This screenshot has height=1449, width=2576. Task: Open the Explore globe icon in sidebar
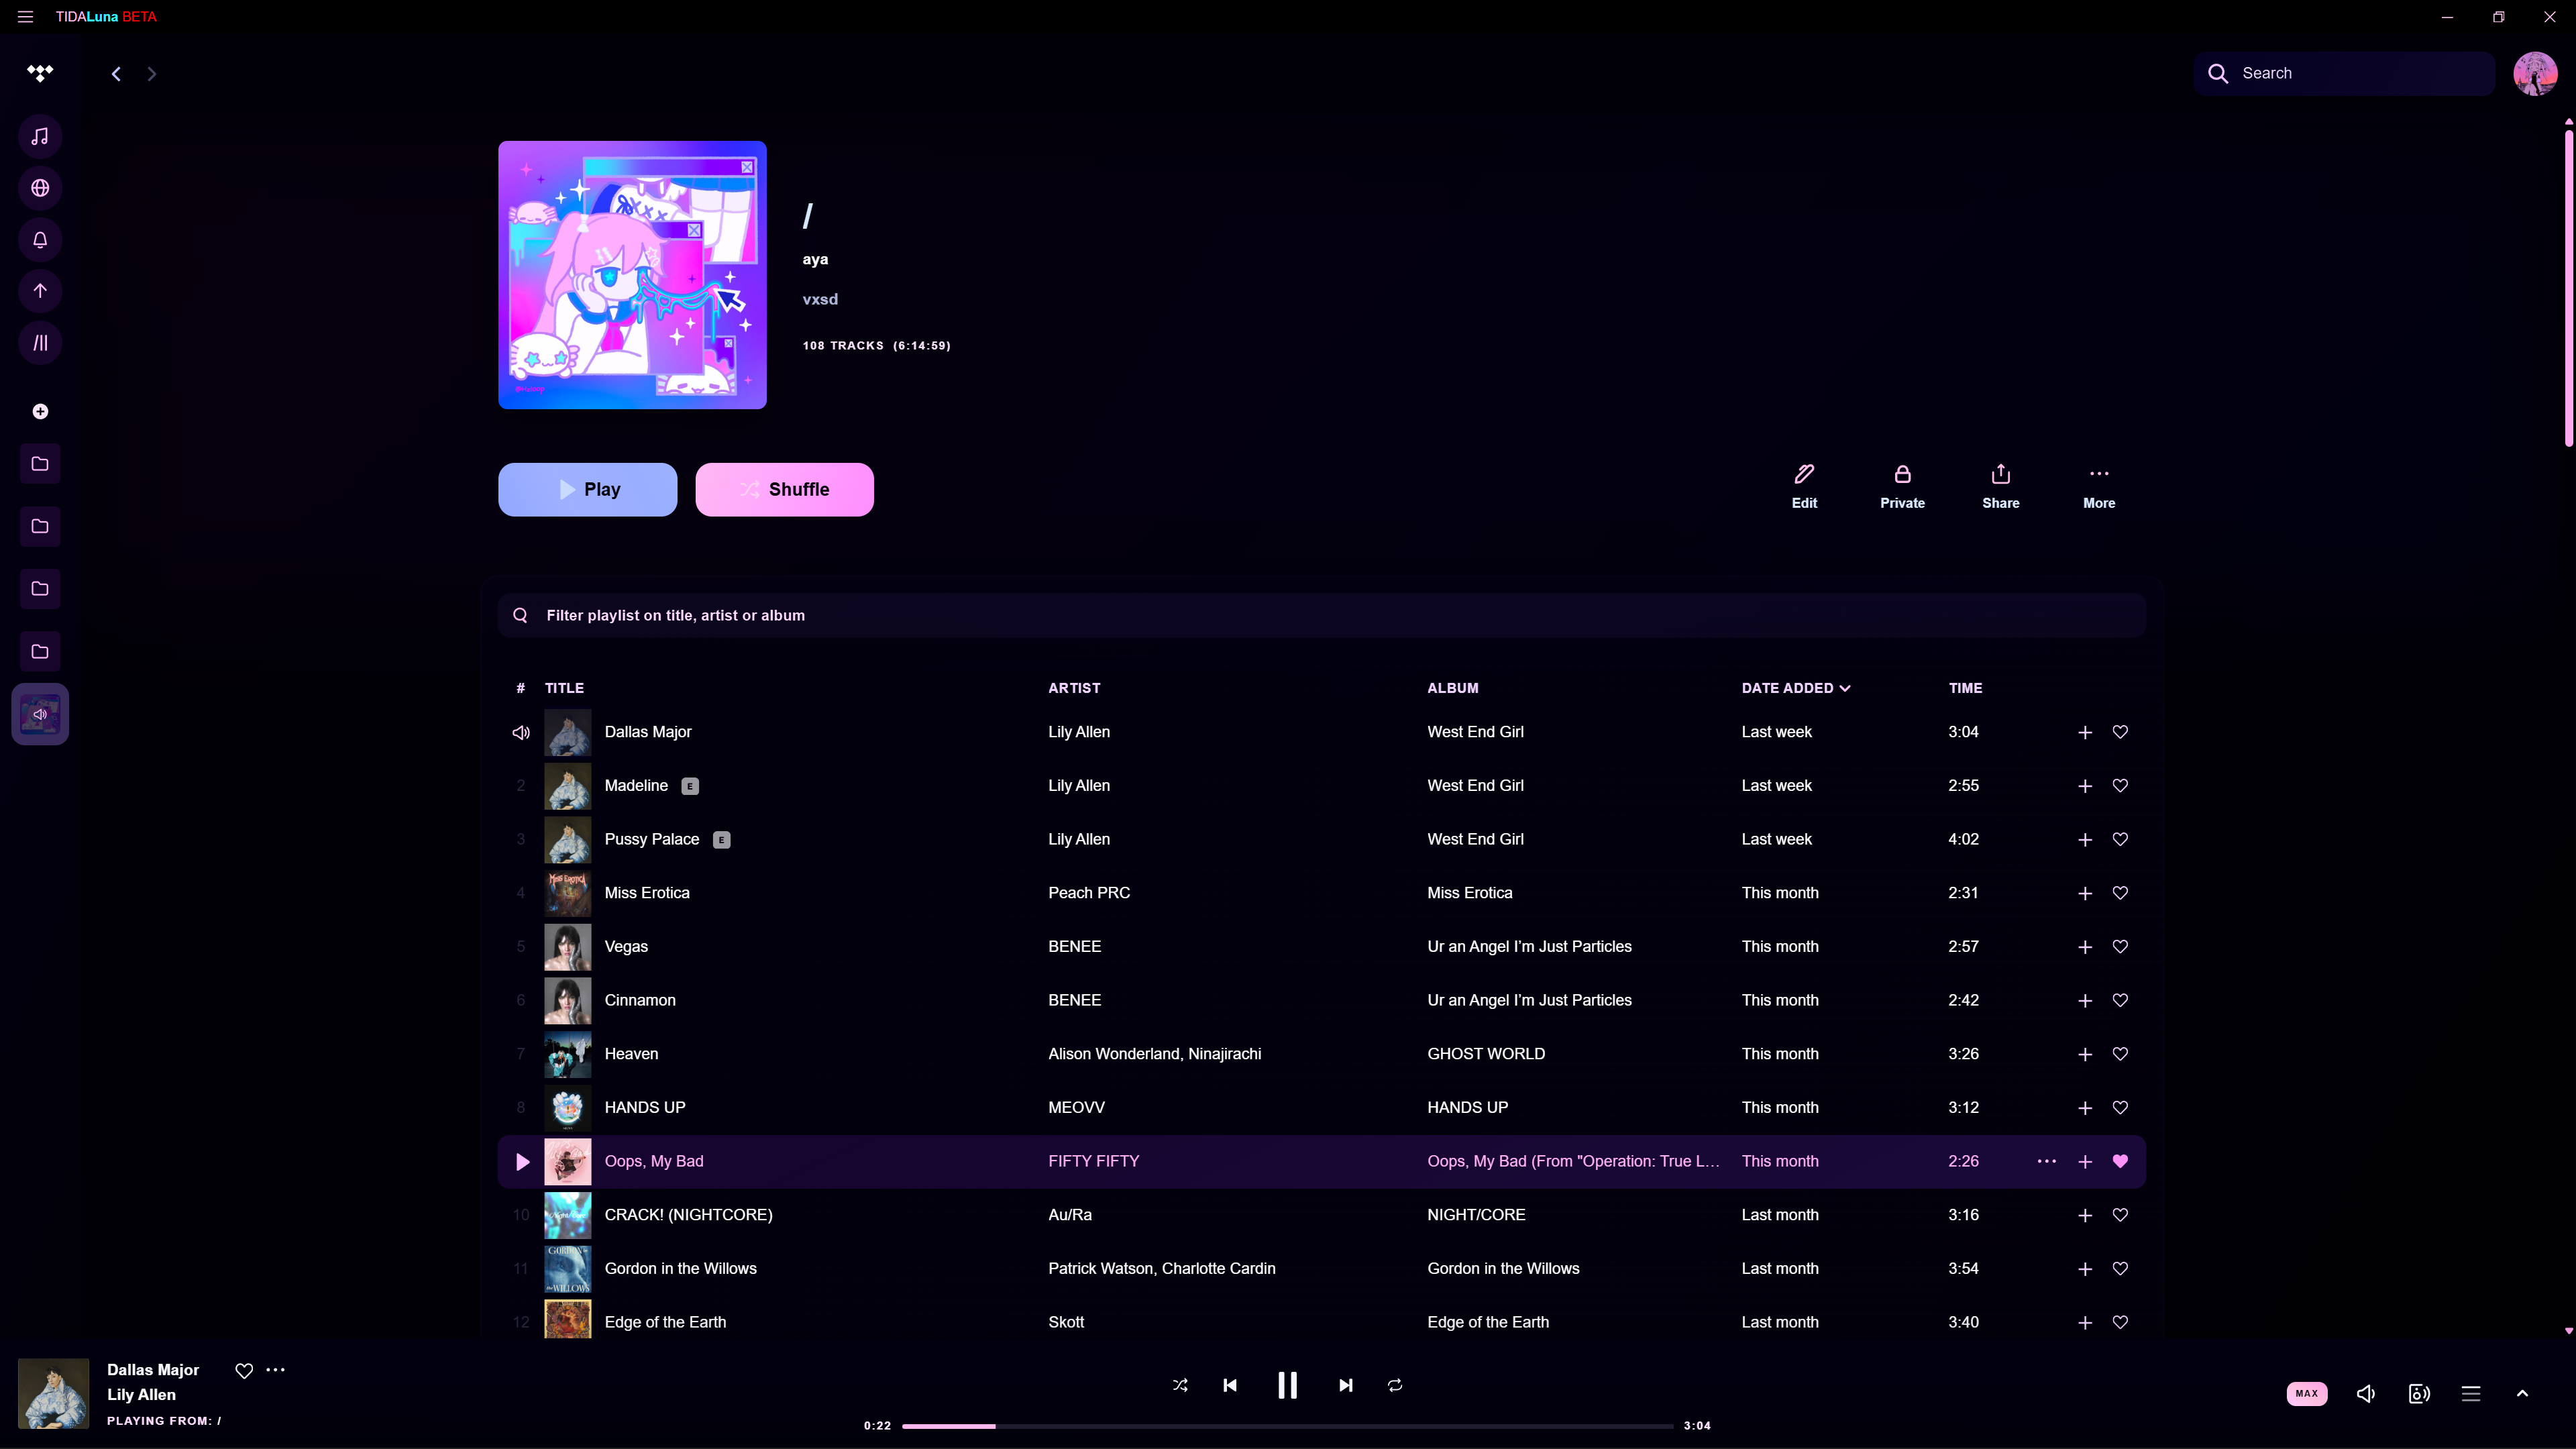40,188
